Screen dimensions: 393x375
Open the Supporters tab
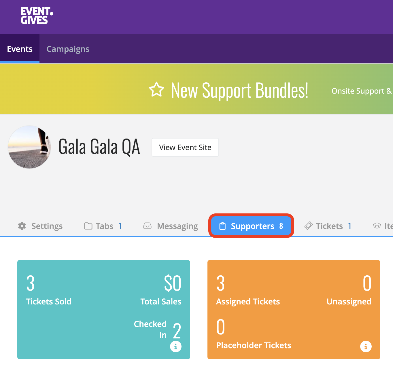(x=251, y=226)
